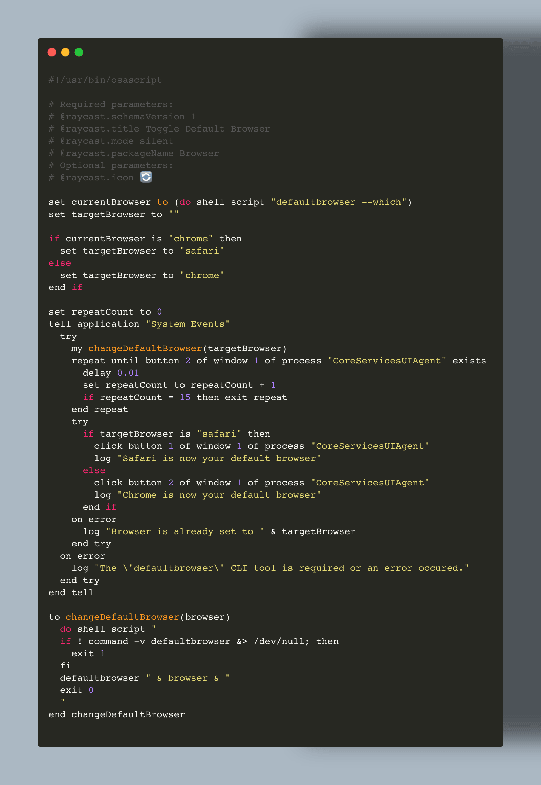Click the line "end tell"
This screenshot has height=785, width=541.
[71, 593]
